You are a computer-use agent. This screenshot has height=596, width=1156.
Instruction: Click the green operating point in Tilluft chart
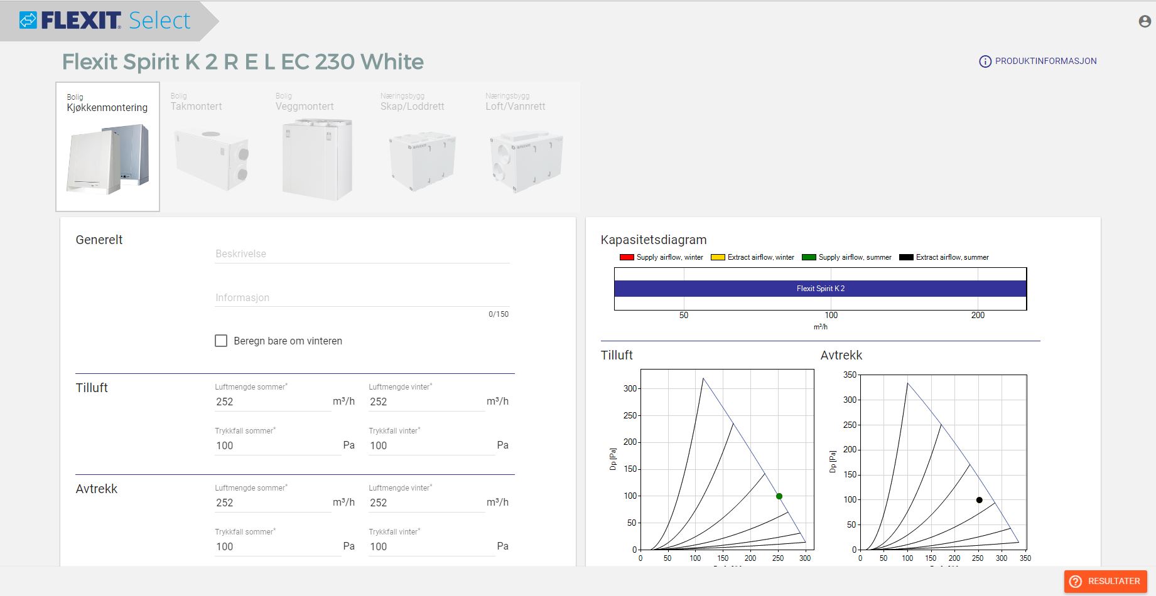pos(779,496)
